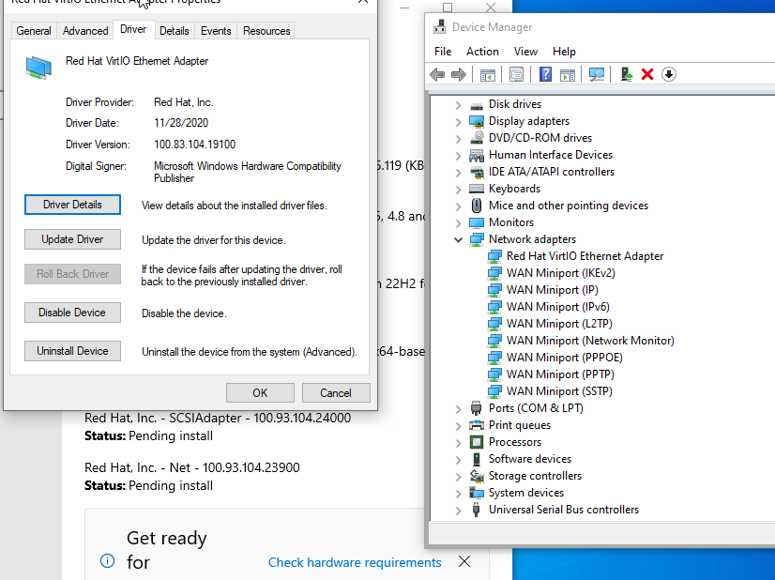
Task: Open the Help menu in Device Manager
Action: [564, 52]
